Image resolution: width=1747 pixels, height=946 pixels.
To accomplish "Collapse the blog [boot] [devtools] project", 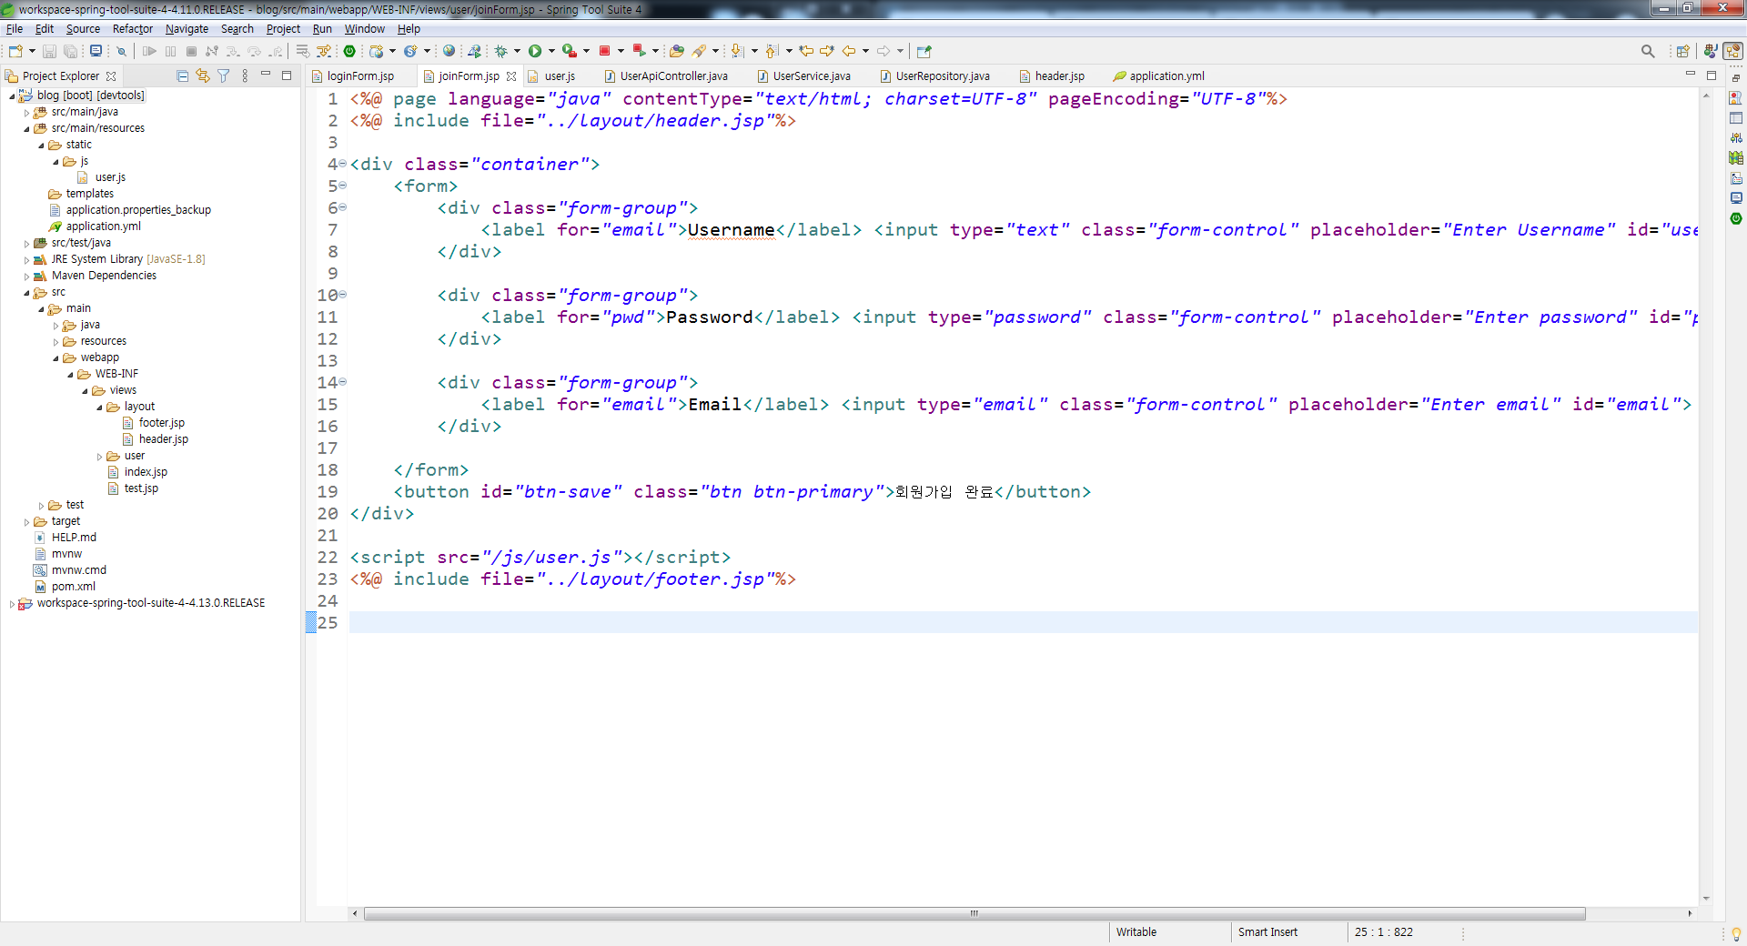I will pyautogui.click(x=12, y=96).
